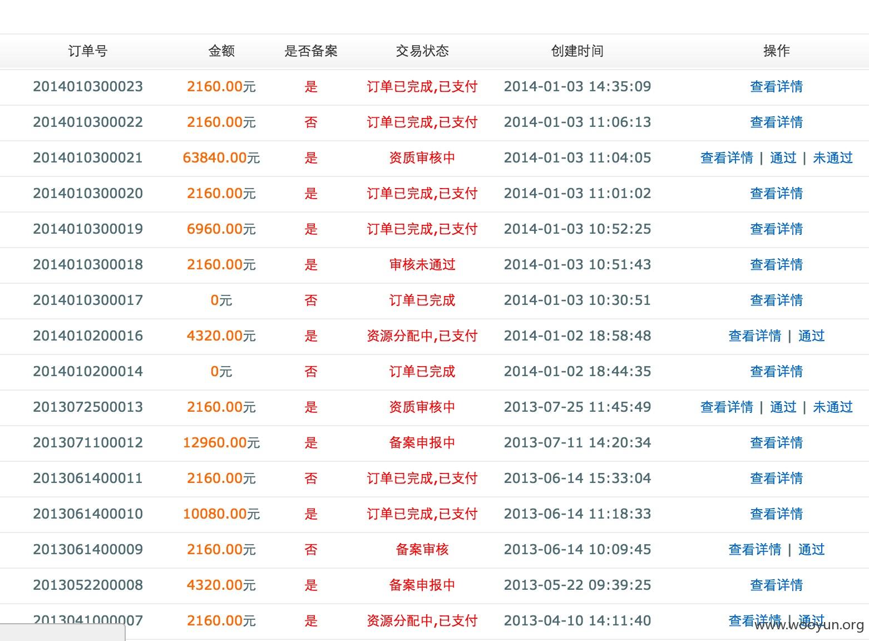Image resolution: width=869 pixels, height=641 pixels.
Task: Approve order 2013061400009 via 通过
Action: point(811,550)
